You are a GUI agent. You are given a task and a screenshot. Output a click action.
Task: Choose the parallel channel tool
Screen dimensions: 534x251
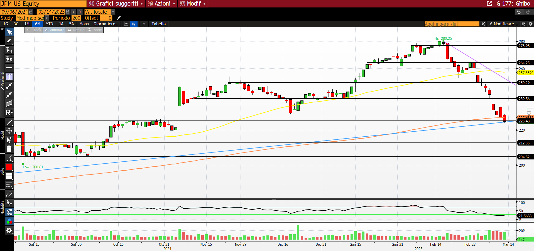(9, 104)
